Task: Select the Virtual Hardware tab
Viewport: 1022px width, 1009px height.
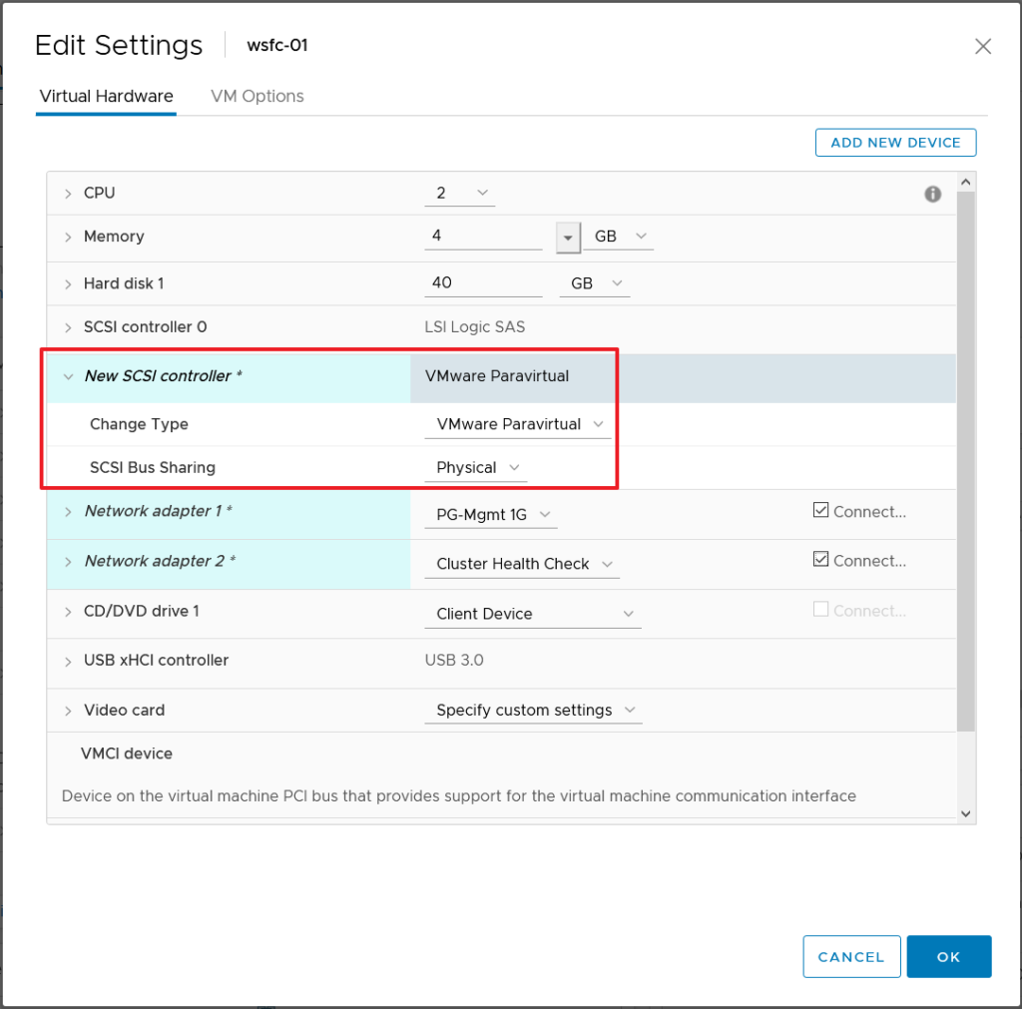Action: click(x=106, y=97)
